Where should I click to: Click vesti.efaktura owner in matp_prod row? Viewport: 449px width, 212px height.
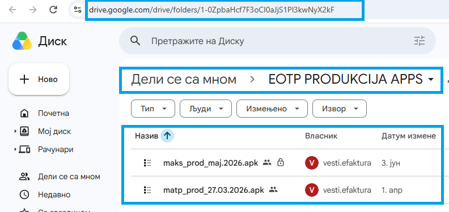coord(347,190)
